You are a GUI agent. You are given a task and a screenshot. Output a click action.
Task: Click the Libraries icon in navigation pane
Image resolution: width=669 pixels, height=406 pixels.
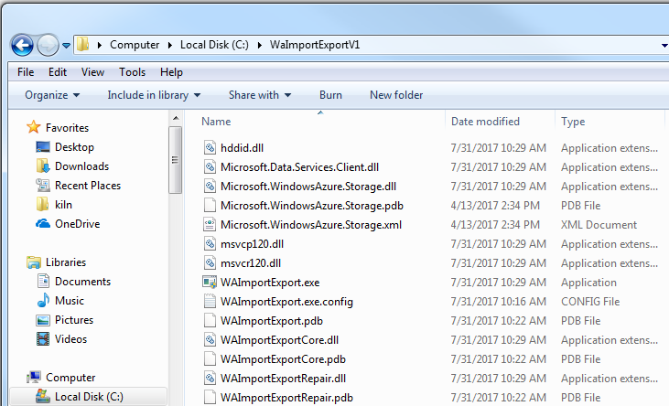33,262
